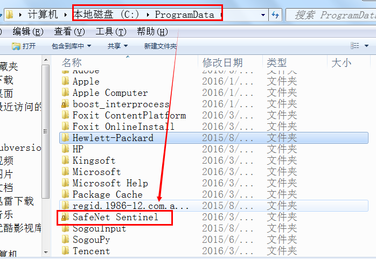Click the SogouPy folder icon

(65, 240)
